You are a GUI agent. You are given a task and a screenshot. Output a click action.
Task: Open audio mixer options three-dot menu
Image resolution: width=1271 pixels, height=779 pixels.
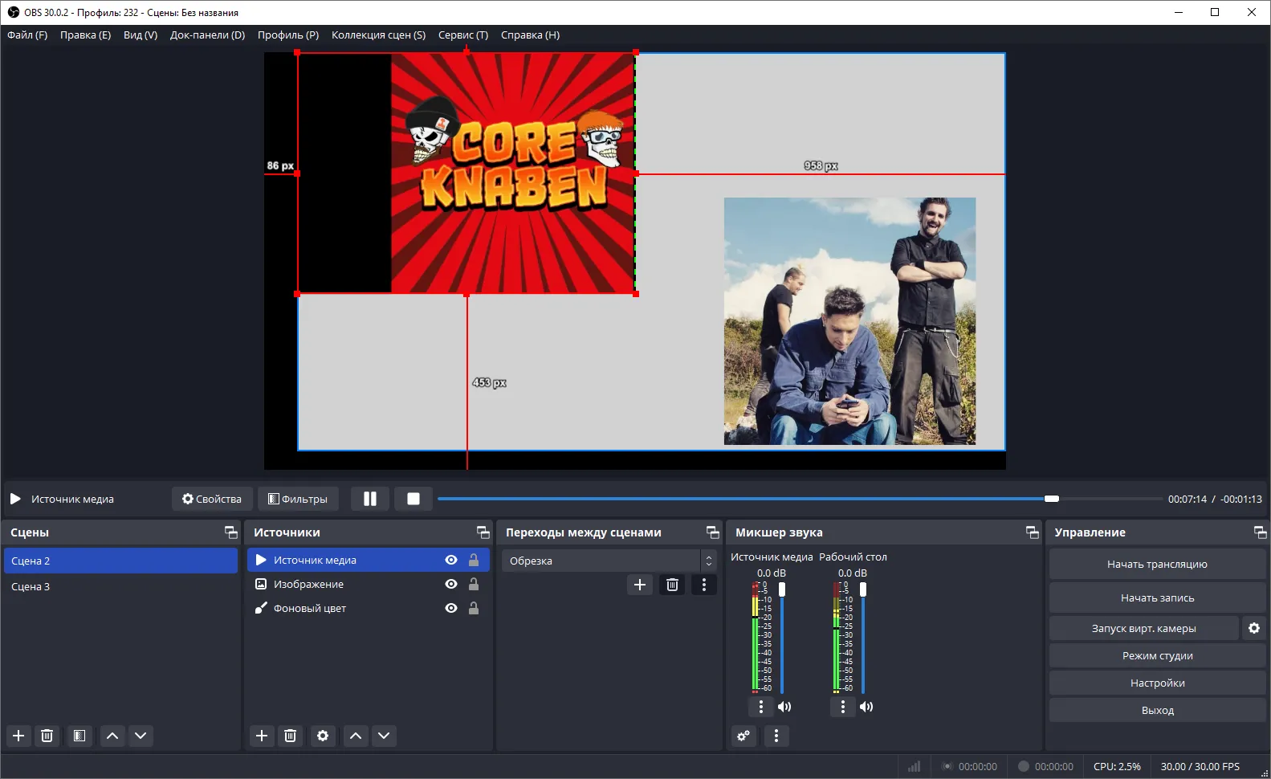(x=776, y=736)
